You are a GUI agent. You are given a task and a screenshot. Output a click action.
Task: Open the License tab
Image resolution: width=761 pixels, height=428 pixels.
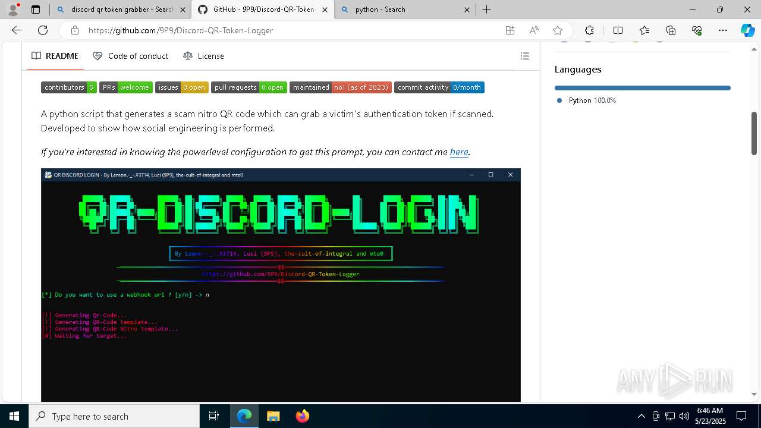click(203, 56)
